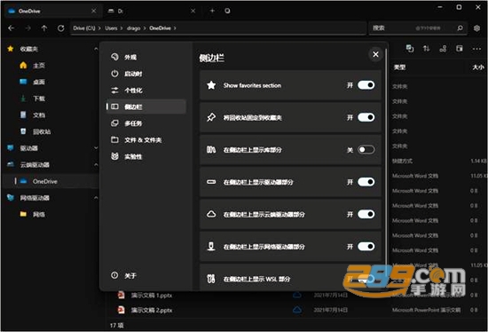Sort by the Size column header
This screenshot has height=332, width=488.
(478, 67)
